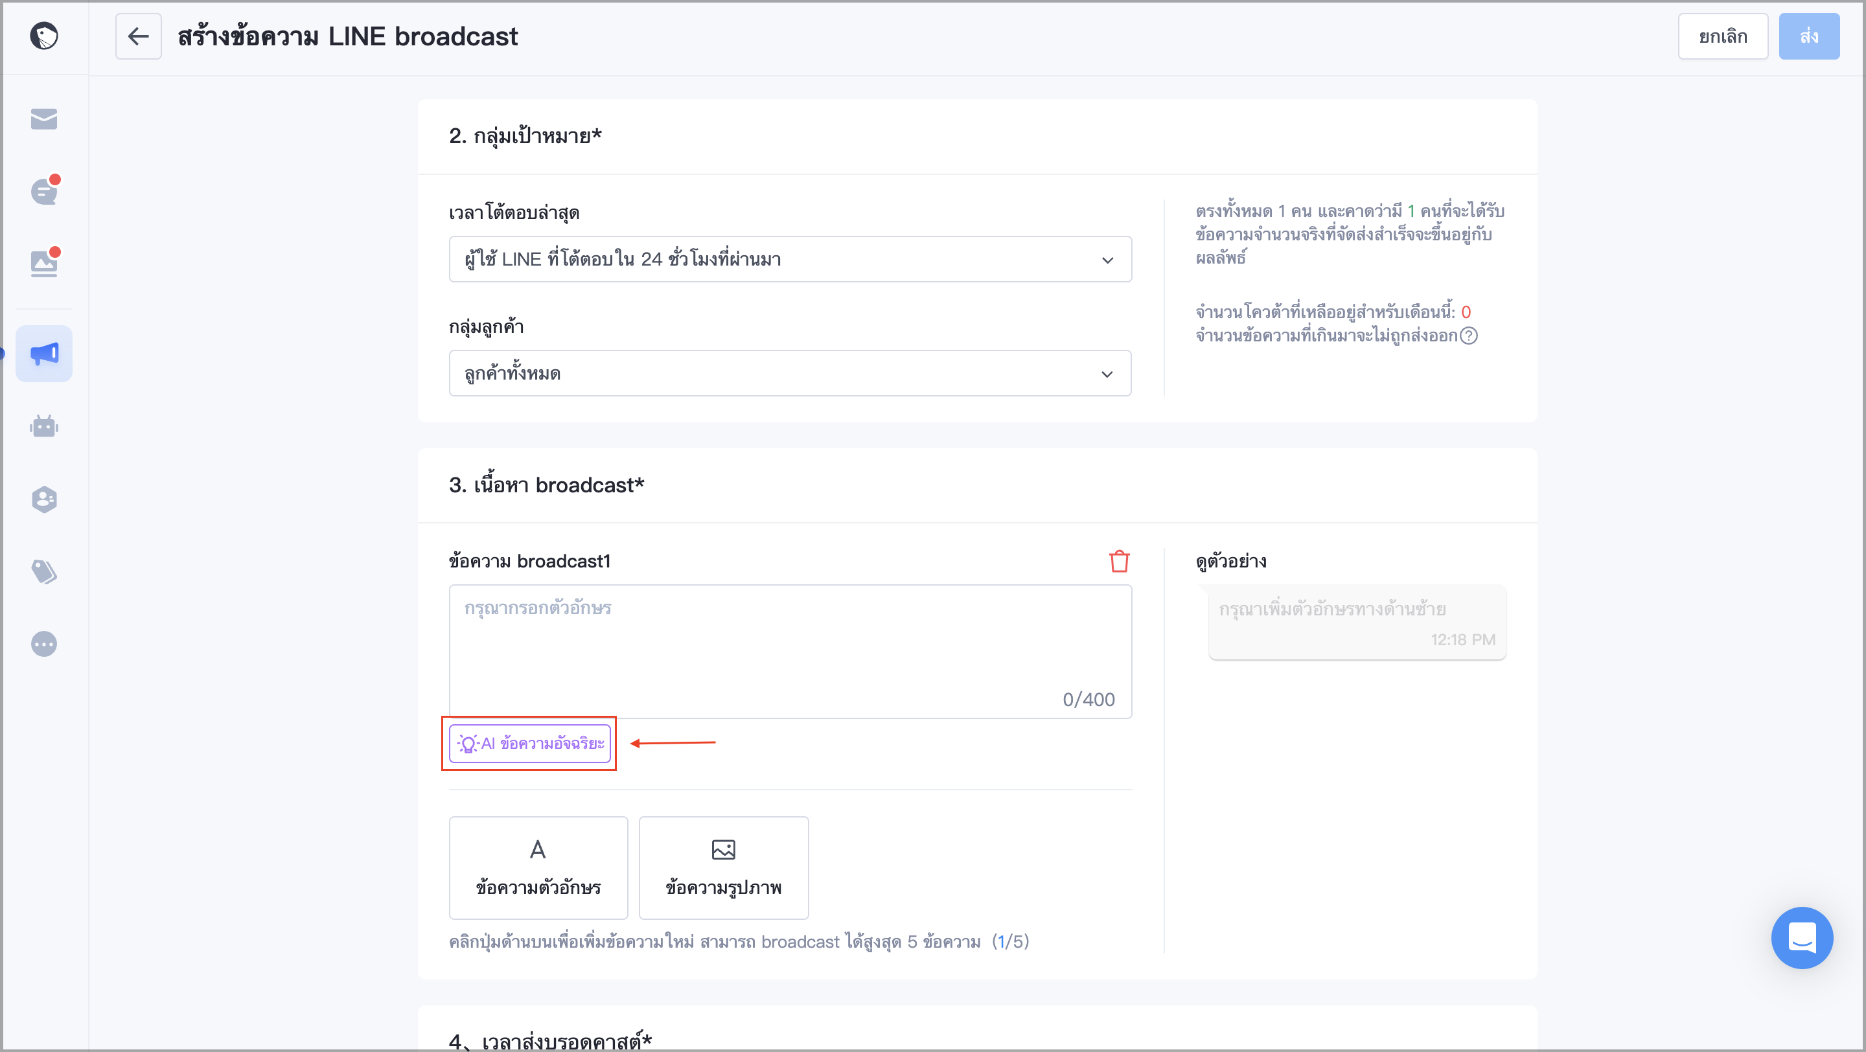Viewport: 1866px width, 1052px height.
Task: Select the broadcast megaphone sidebar icon
Action: point(44,353)
